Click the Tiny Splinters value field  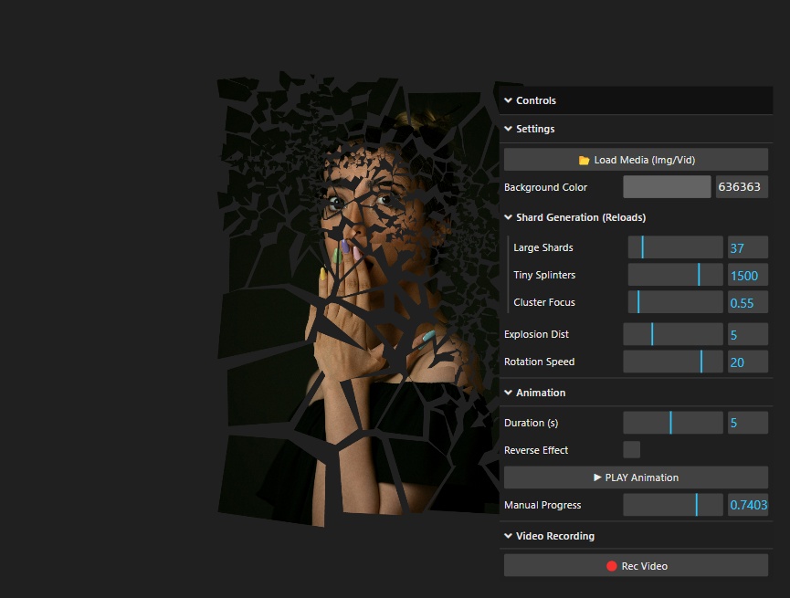pos(747,275)
